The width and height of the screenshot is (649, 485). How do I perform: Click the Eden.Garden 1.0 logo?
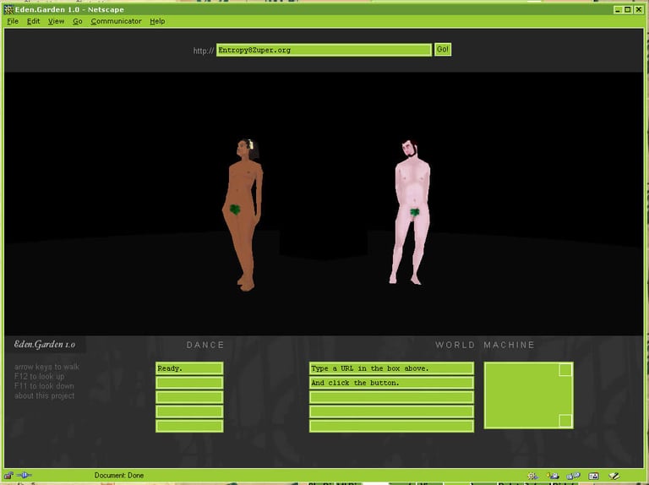(45, 344)
